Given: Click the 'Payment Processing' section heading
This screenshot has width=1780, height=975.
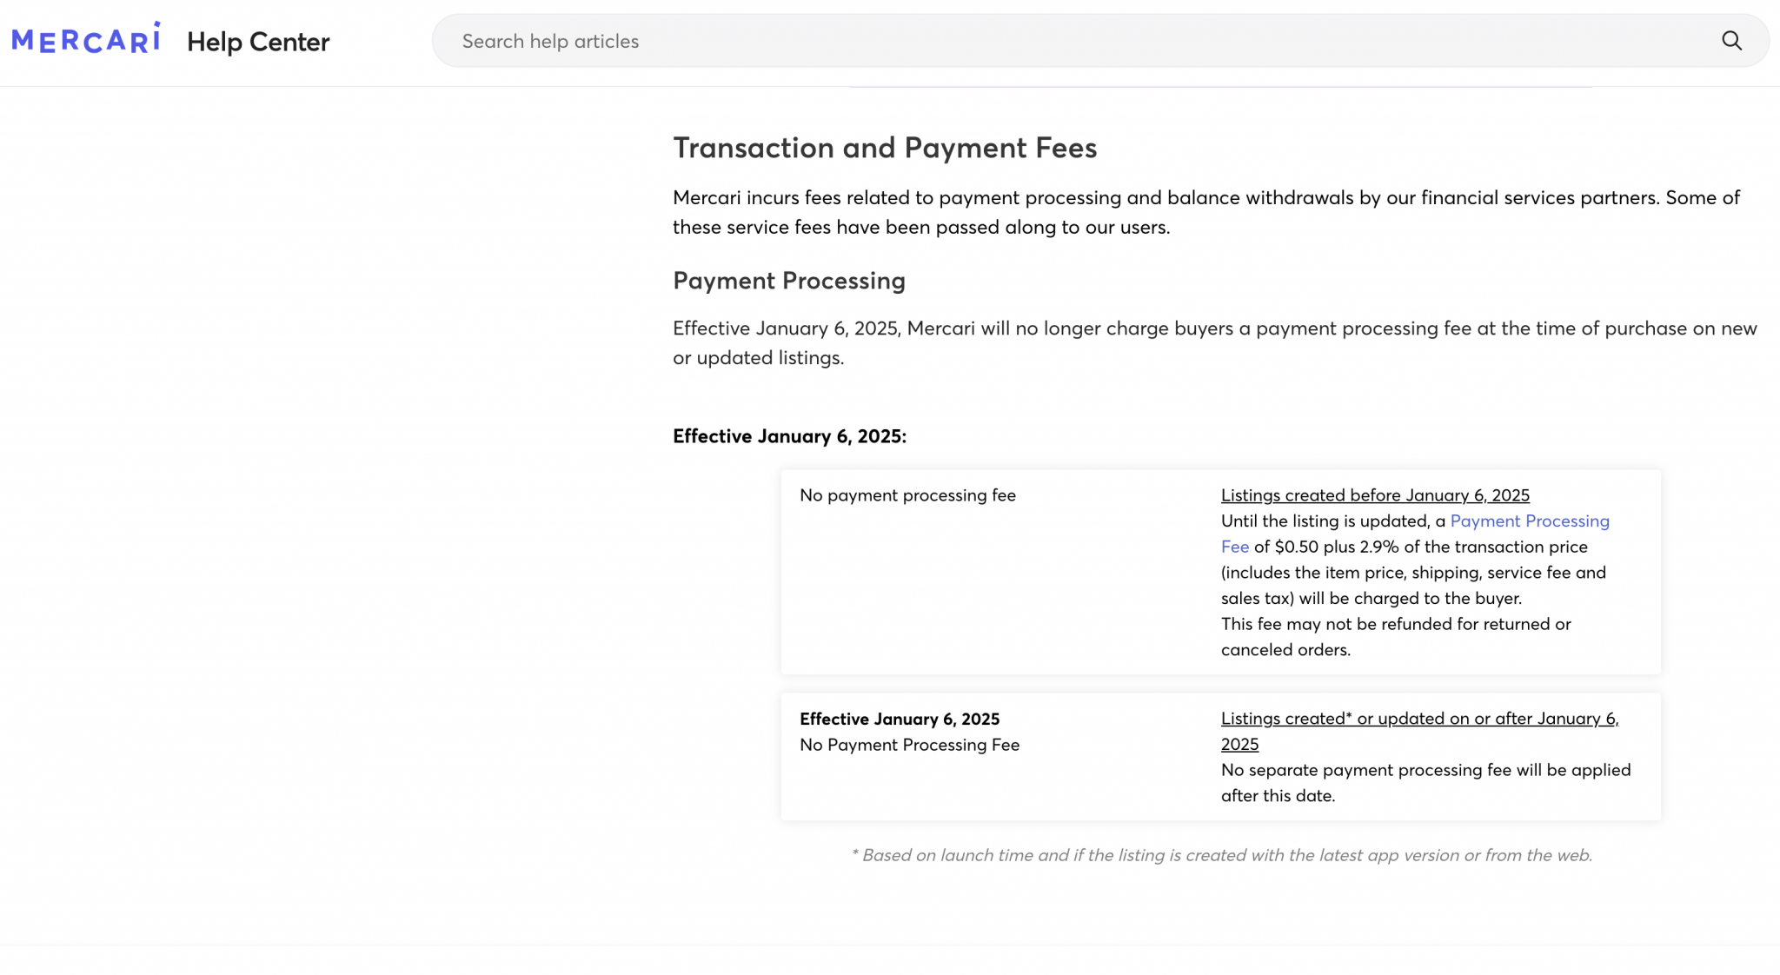Looking at the screenshot, I should 788,280.
